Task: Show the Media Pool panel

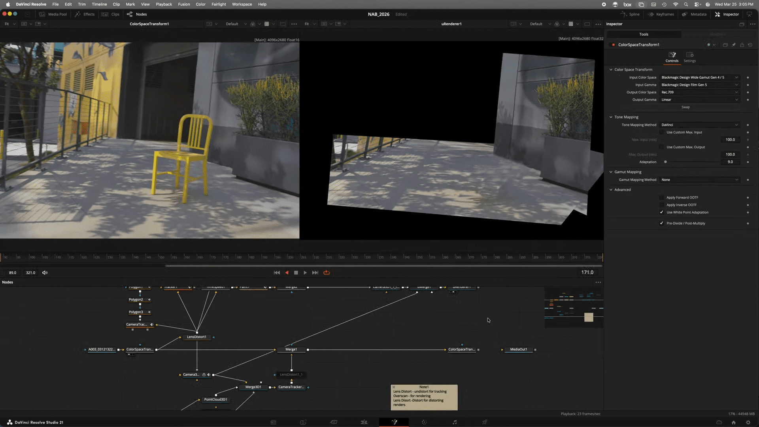Action: (53, 14)
